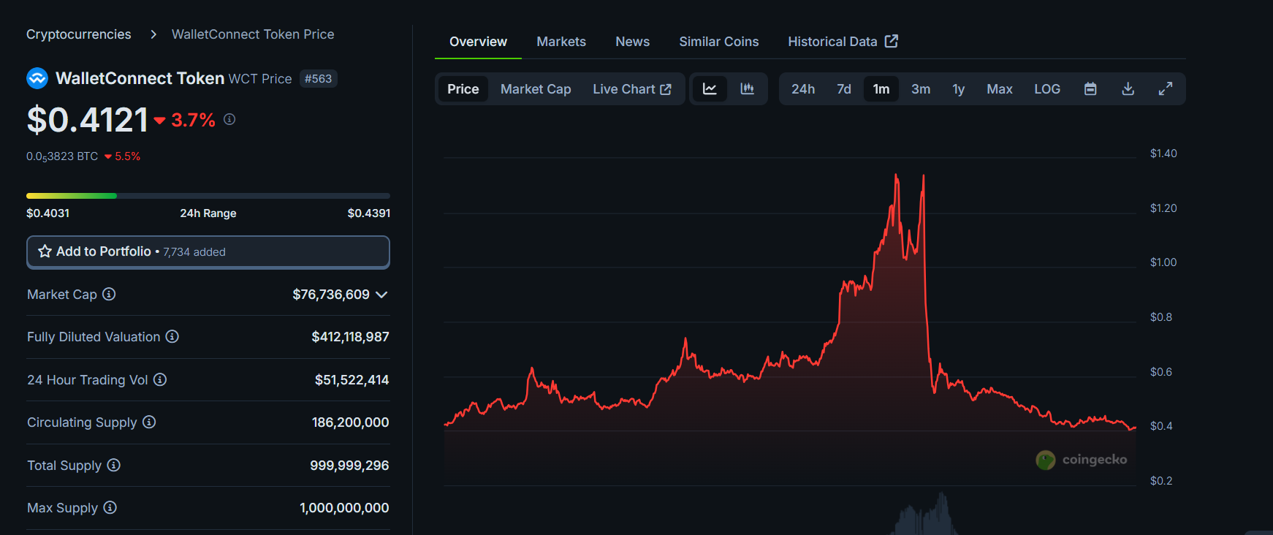Open the Overview tab
Image resolution: width=1273 pixels, height=535 pixels.
coord(478,42)
